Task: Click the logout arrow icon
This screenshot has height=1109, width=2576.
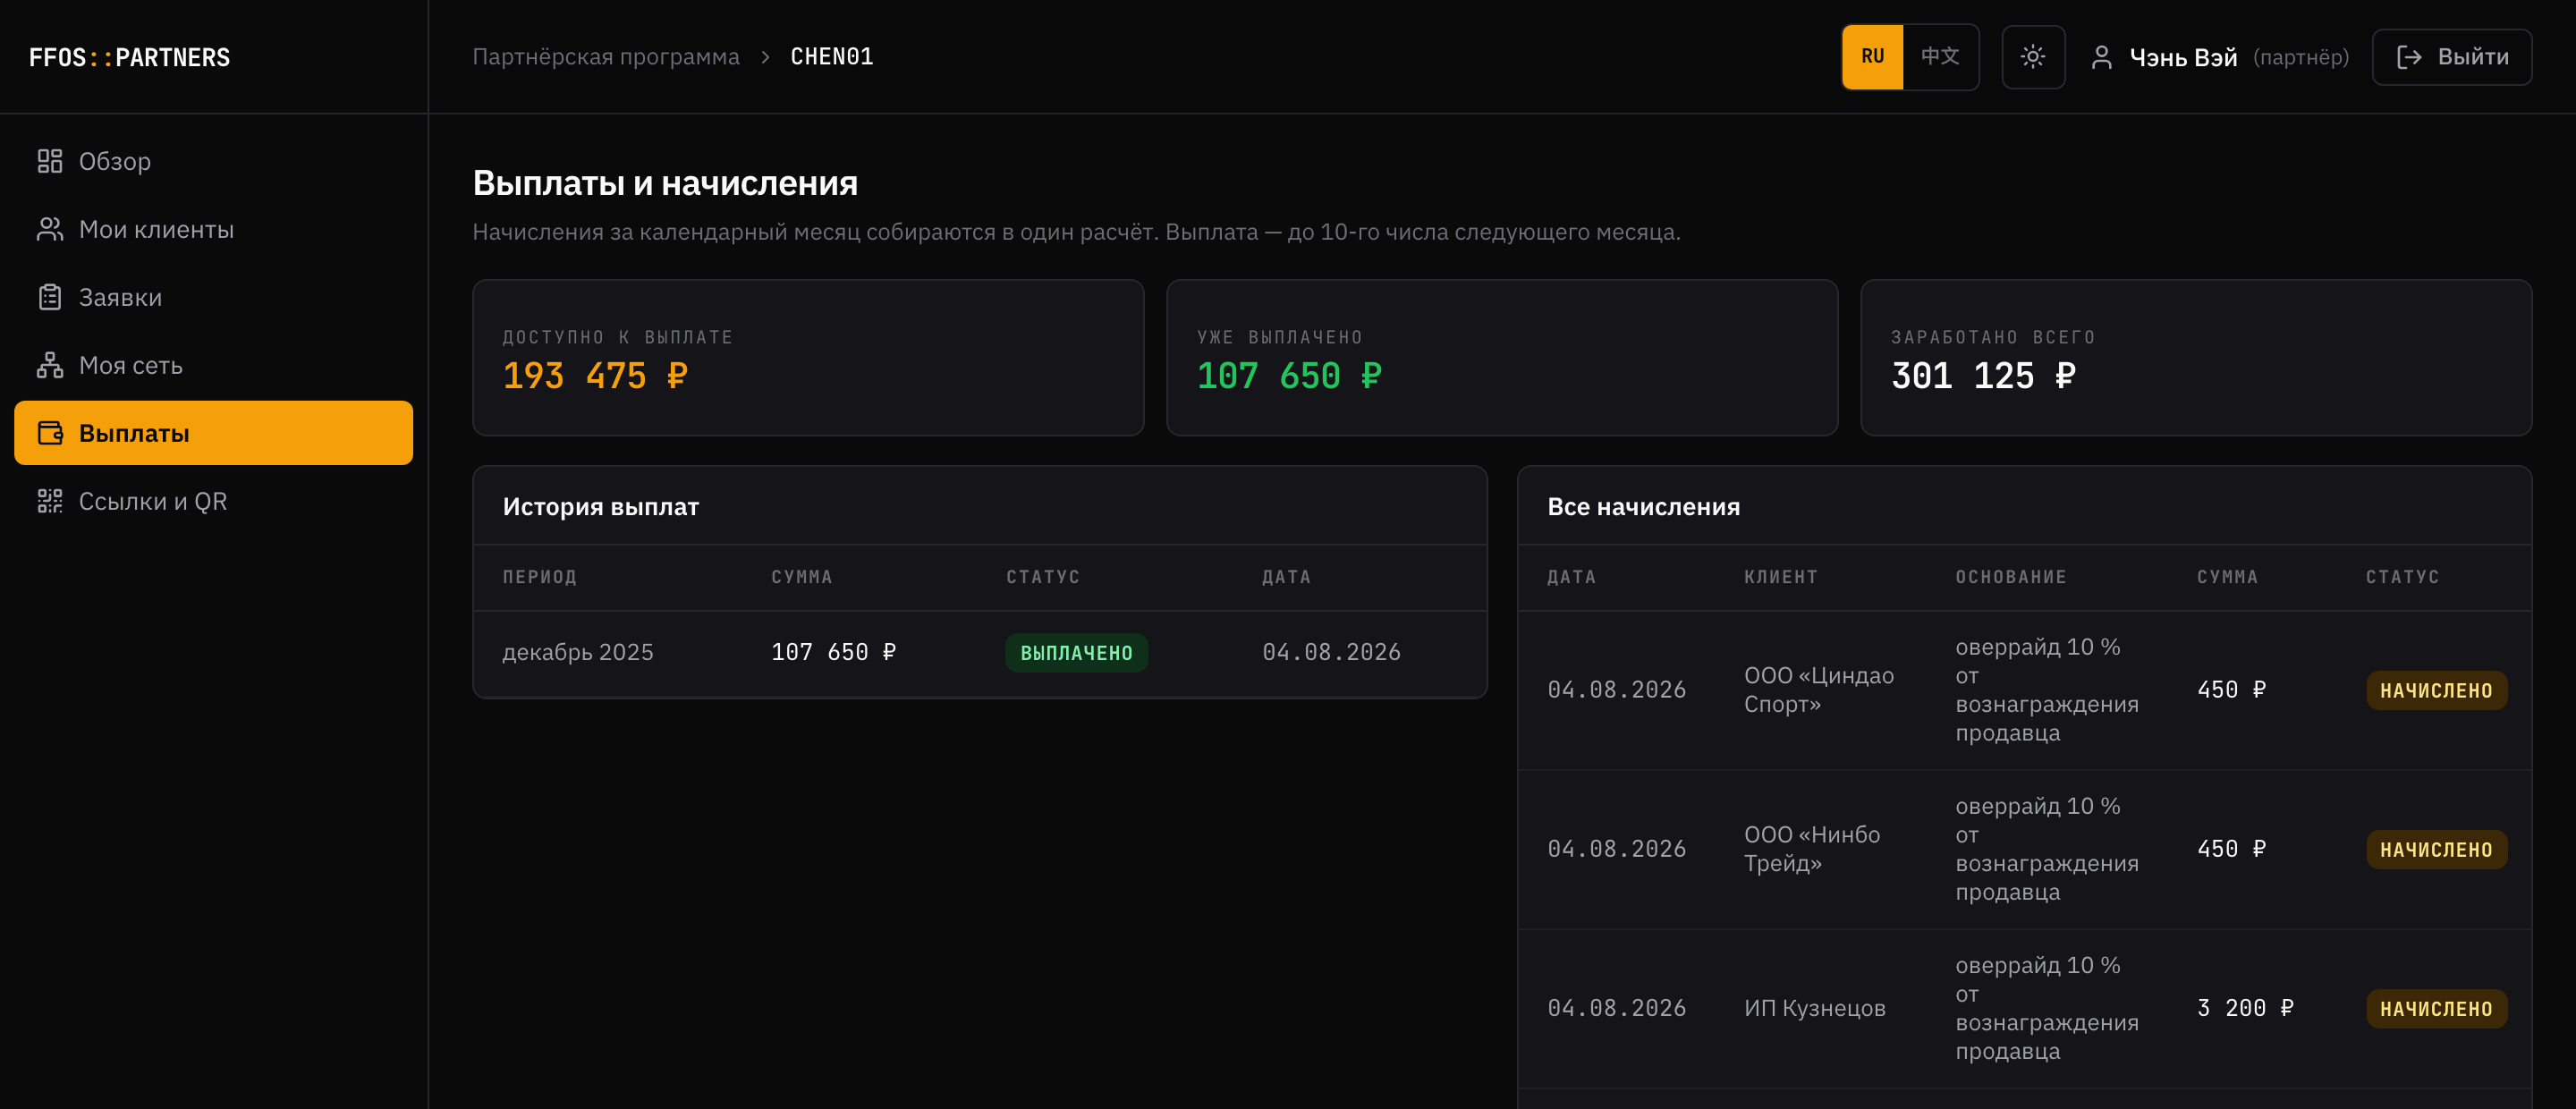Action: [2409, 57]
